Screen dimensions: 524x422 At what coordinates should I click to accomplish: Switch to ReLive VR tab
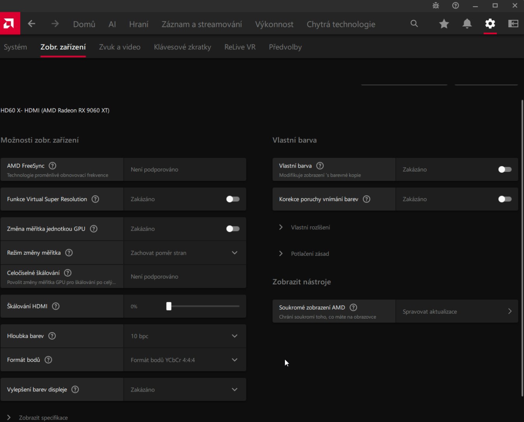coord(240,47)
